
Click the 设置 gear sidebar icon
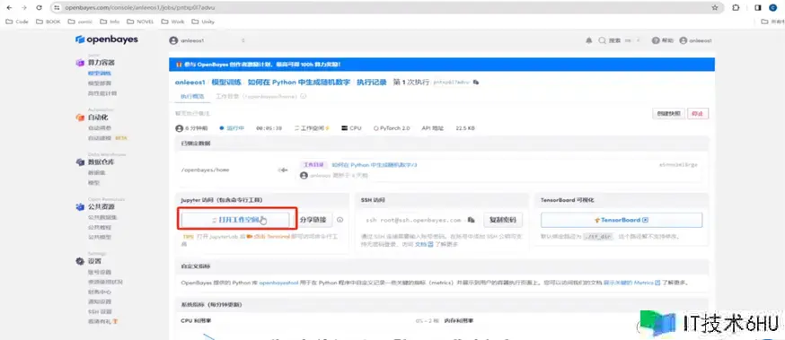pyautogui.click(x=80, y=261)
